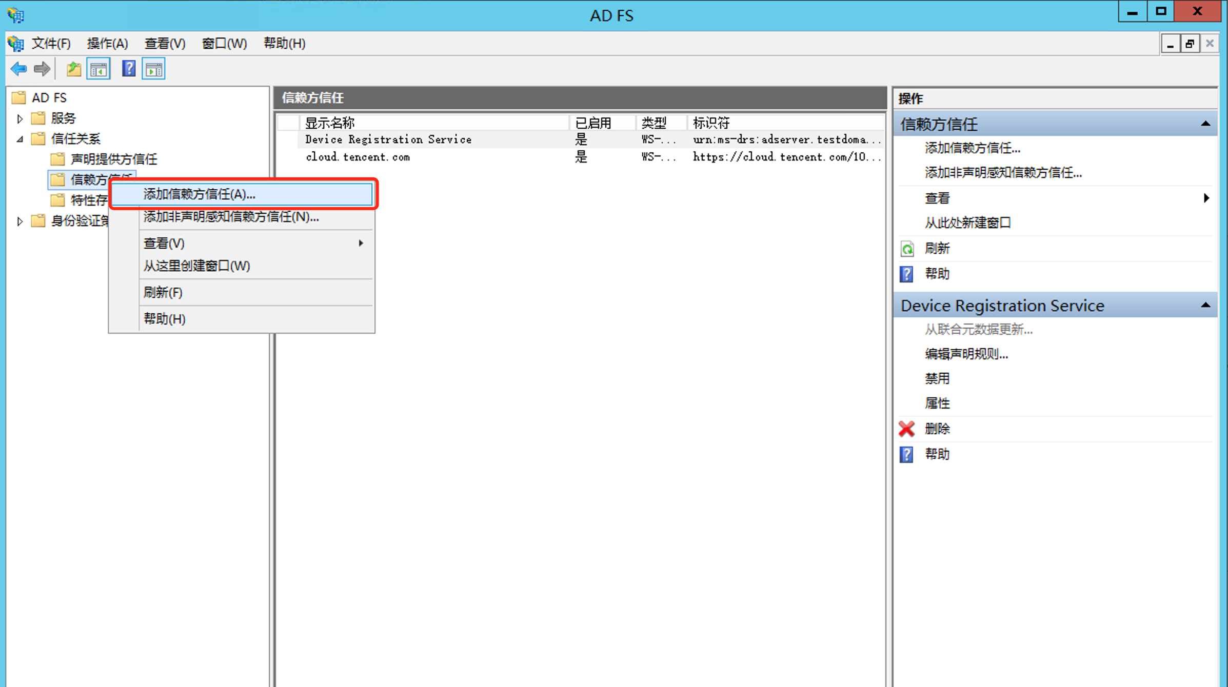Screen dimensions: 1228x687
Task: Click 编辑声明规则... in Actions pane
Action: 966,354
